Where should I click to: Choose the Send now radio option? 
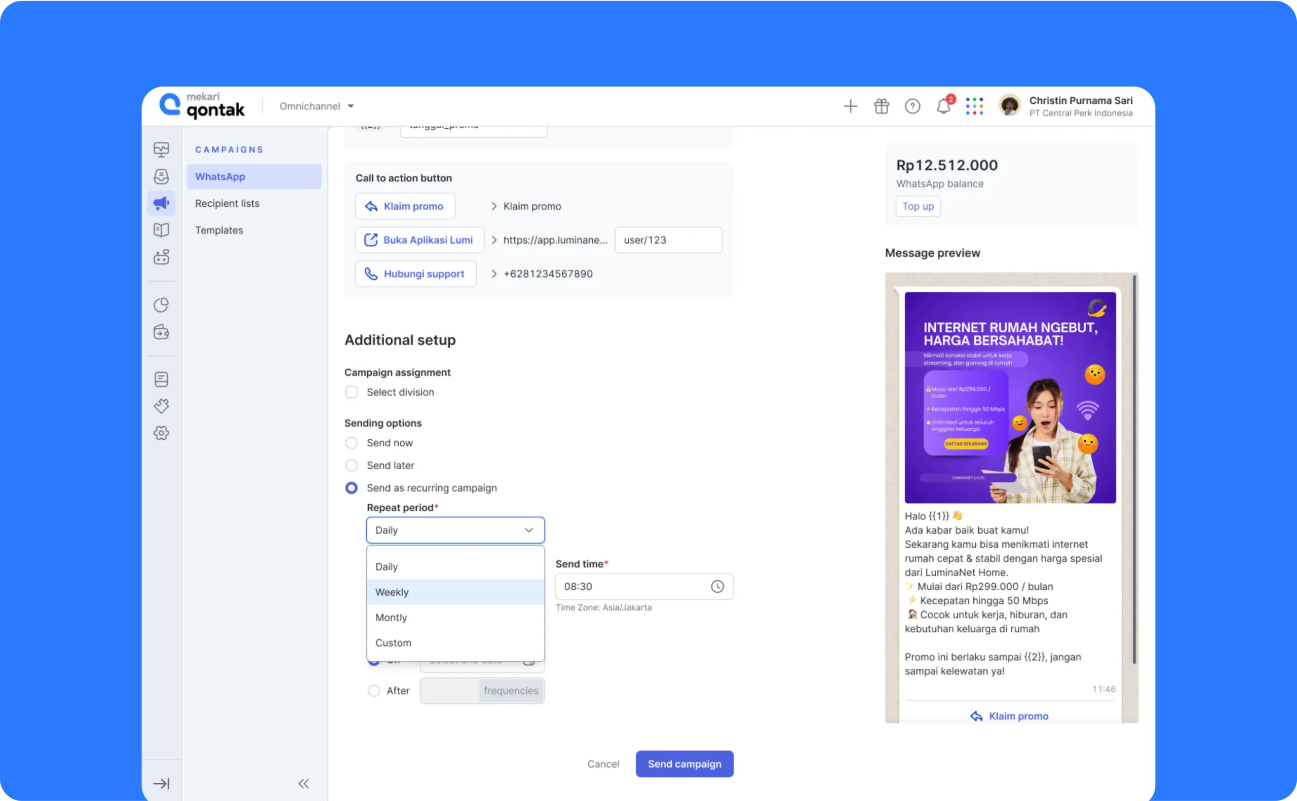(x=351, y=443)
